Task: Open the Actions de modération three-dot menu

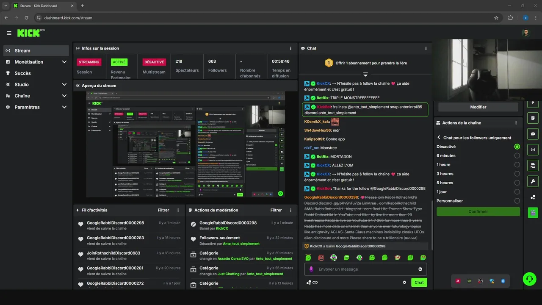Action: (290, 210)
